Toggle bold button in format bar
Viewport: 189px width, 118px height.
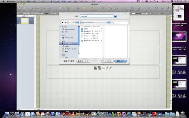[51, 14]
